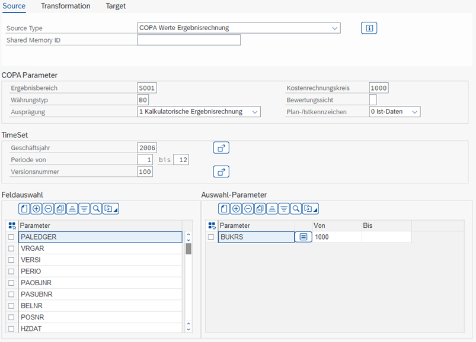476x342 pixels.
Task: Tick the checkbox for the PALEDGER row
Action: [x=11, y=237]
